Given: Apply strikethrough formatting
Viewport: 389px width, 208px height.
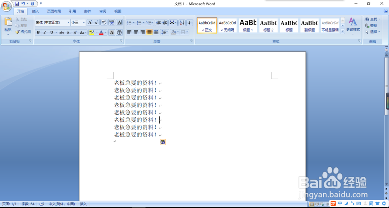Looking at the screenshot, I should [62, 33].
